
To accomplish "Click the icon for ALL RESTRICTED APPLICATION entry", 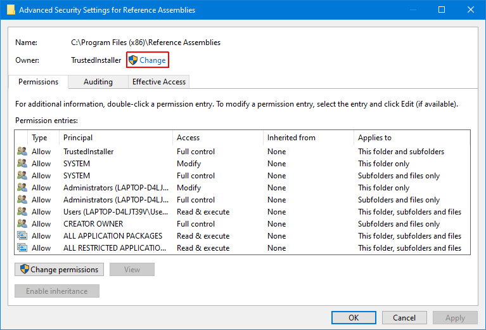I will (x=22, y=248).
